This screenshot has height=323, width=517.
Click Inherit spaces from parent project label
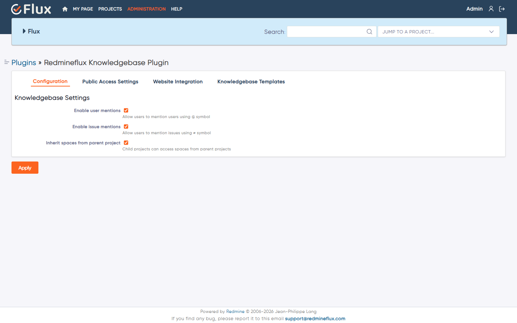coord(83,143)
